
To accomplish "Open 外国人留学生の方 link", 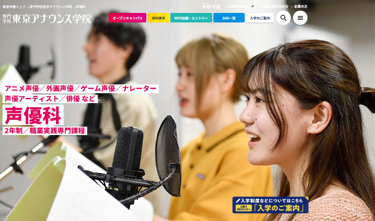I will point(275,6).
